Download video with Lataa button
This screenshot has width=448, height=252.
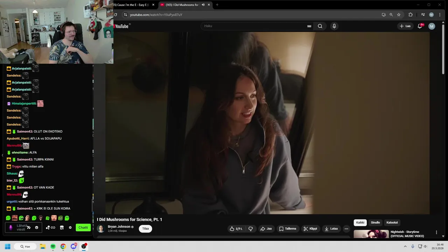pyautogui.click(x=331, y=229)
